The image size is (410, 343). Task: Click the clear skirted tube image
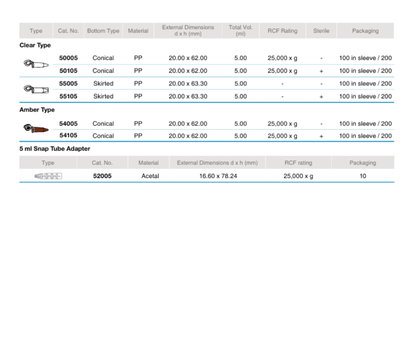(36, 90)
